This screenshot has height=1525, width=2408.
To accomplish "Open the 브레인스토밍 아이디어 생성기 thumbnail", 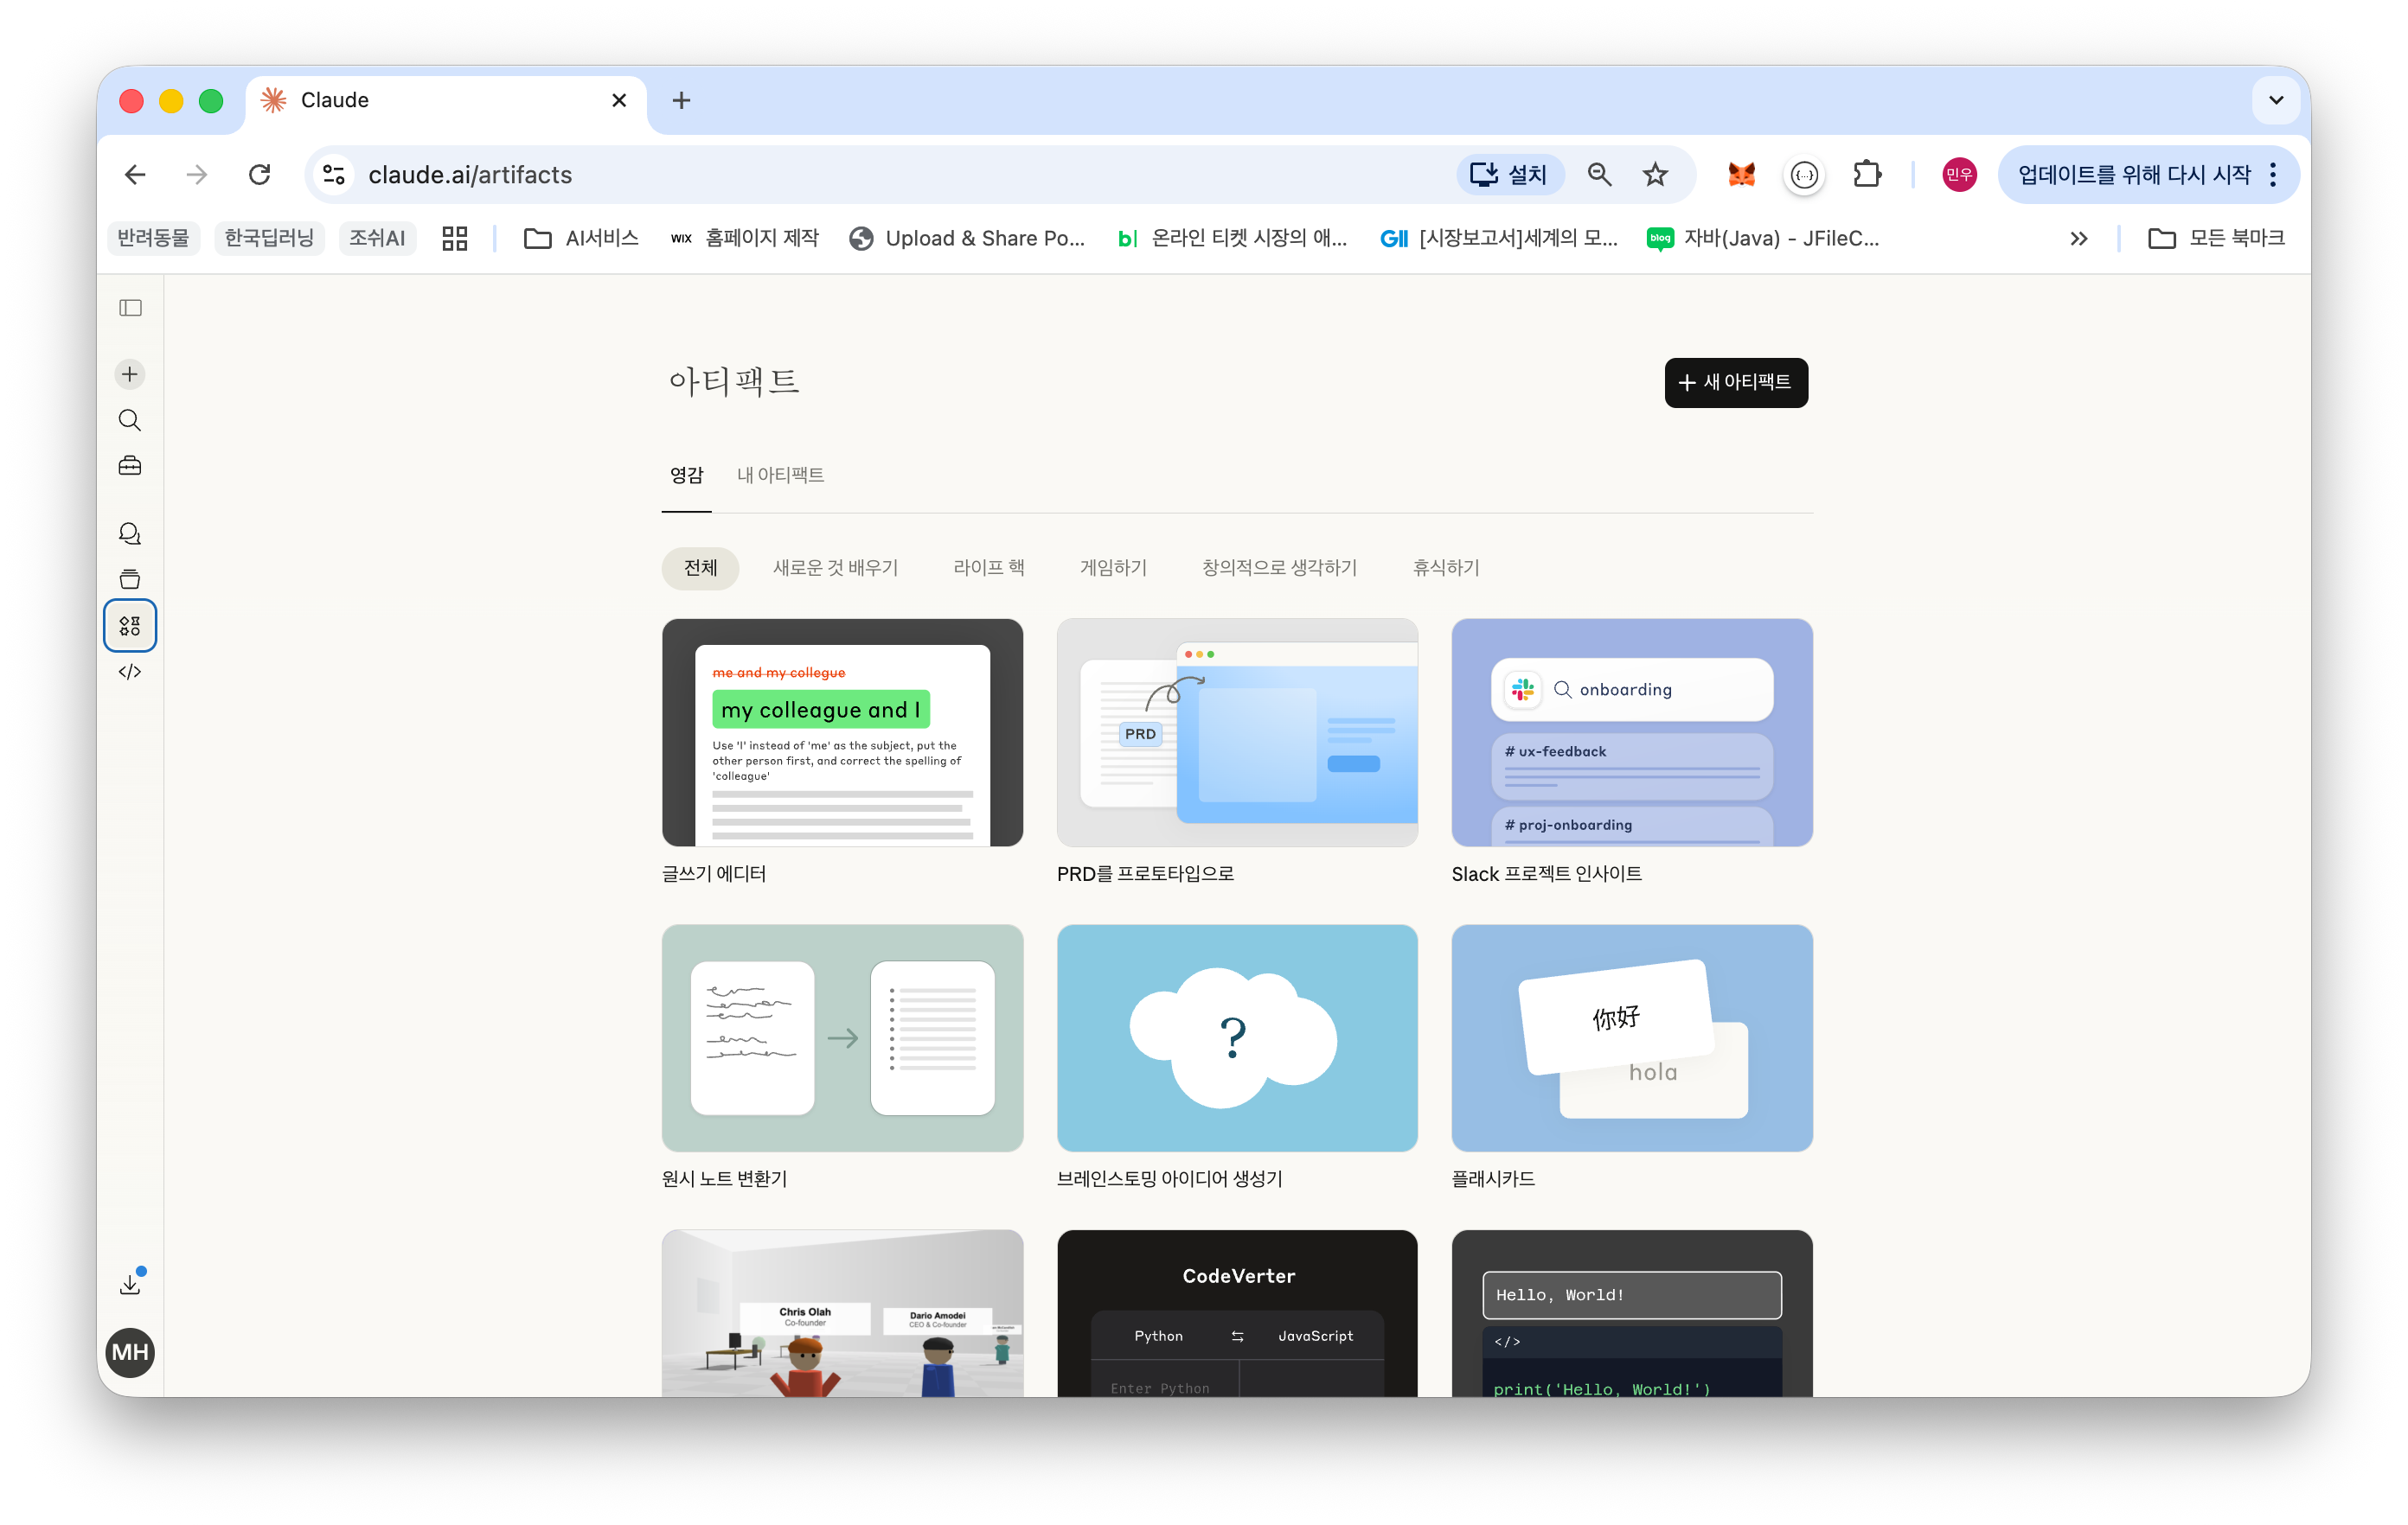I will [1237, 1037].
